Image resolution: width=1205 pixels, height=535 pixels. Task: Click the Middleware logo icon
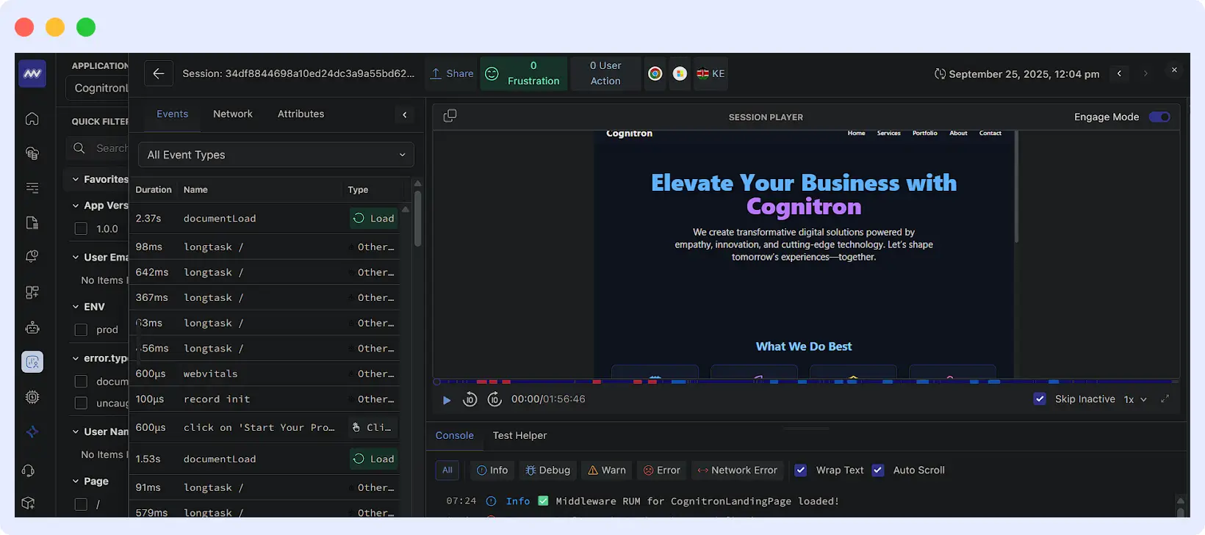coord(32,73)
